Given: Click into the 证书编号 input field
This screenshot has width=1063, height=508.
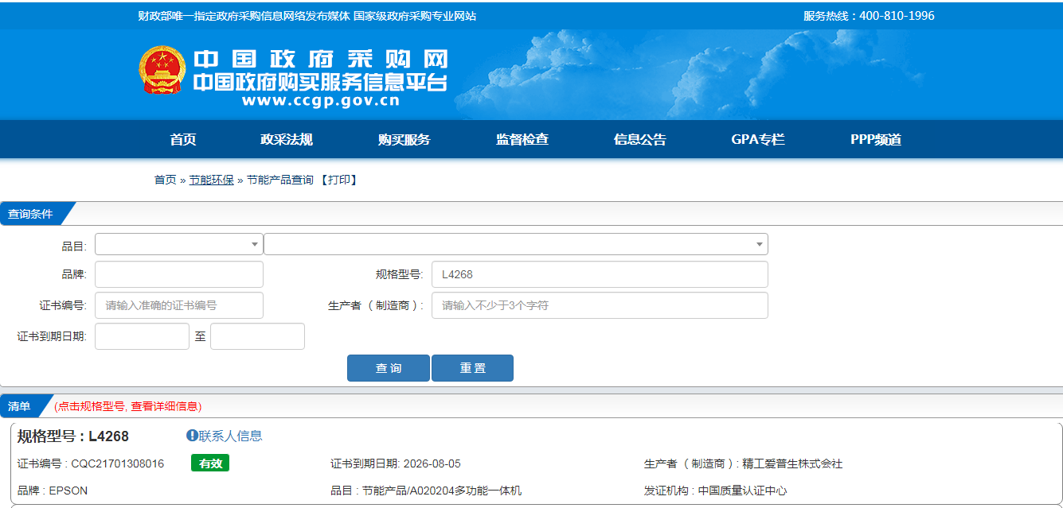Looking at the screenshot, I should [178, 305].
